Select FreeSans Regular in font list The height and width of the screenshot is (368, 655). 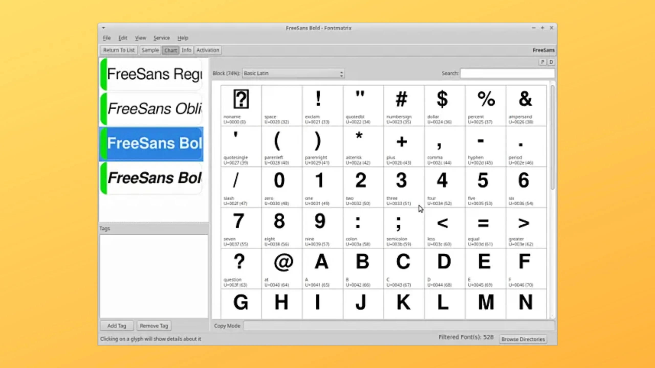click(151, 74)
